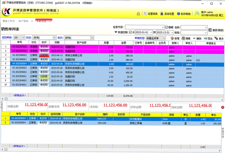Click the goEASY K logo
The width and height of the screenshot is (225, 153).
(7, 12)
